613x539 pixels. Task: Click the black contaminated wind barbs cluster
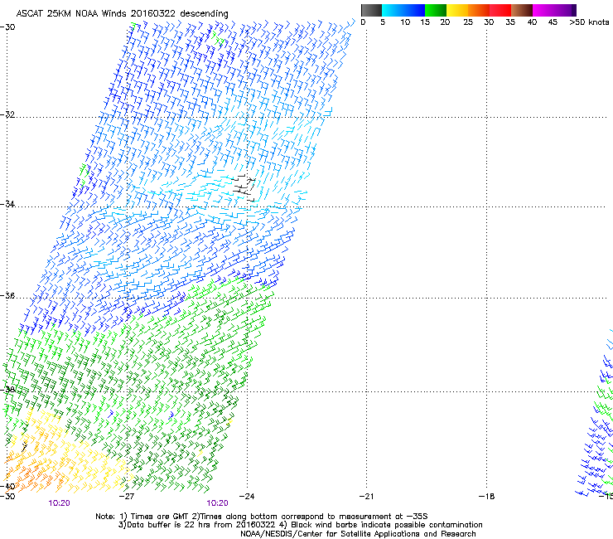pyautogui.click(x=244, y=188)
